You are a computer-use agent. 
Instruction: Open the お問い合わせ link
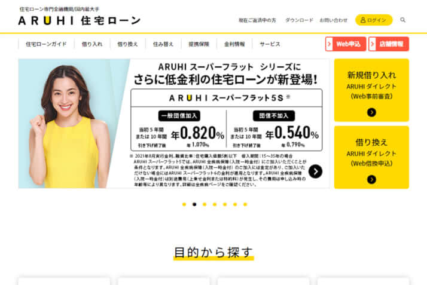(x=334, y=20)
